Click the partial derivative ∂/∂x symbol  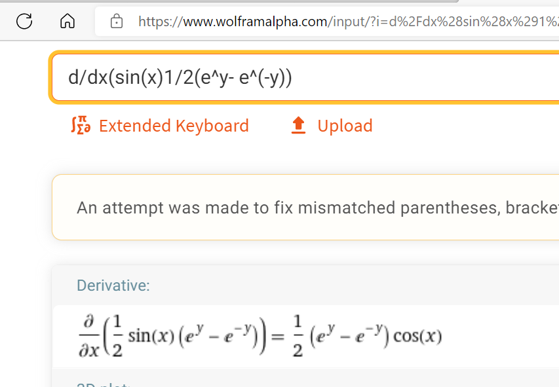(x=88, y=336)
